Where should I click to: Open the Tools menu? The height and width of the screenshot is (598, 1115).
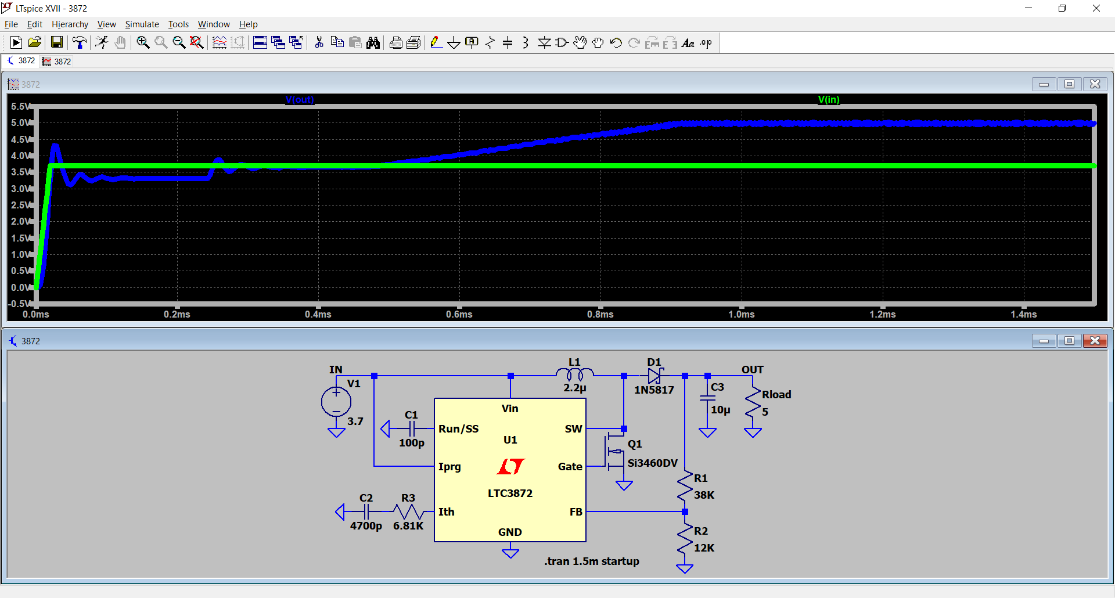[x=178, y=24]
